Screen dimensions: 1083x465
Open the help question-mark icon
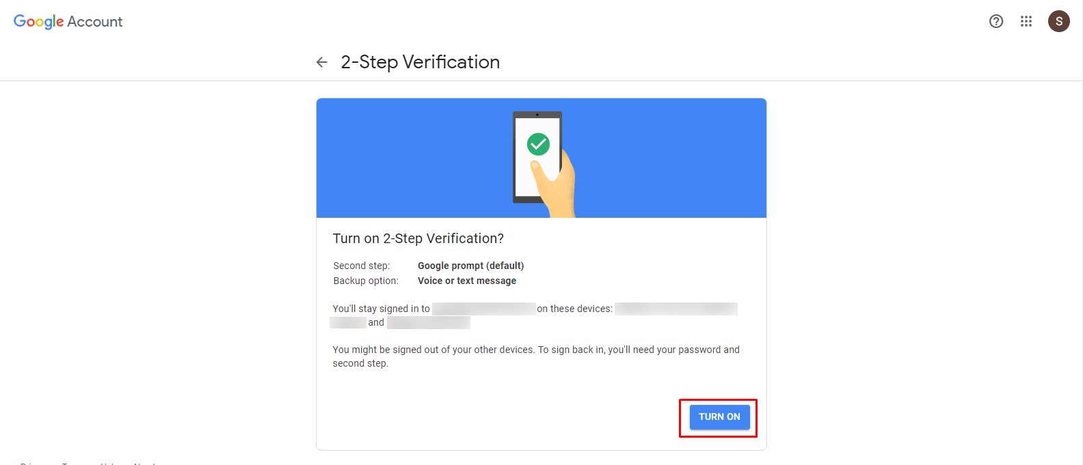(x=996, y=21)
